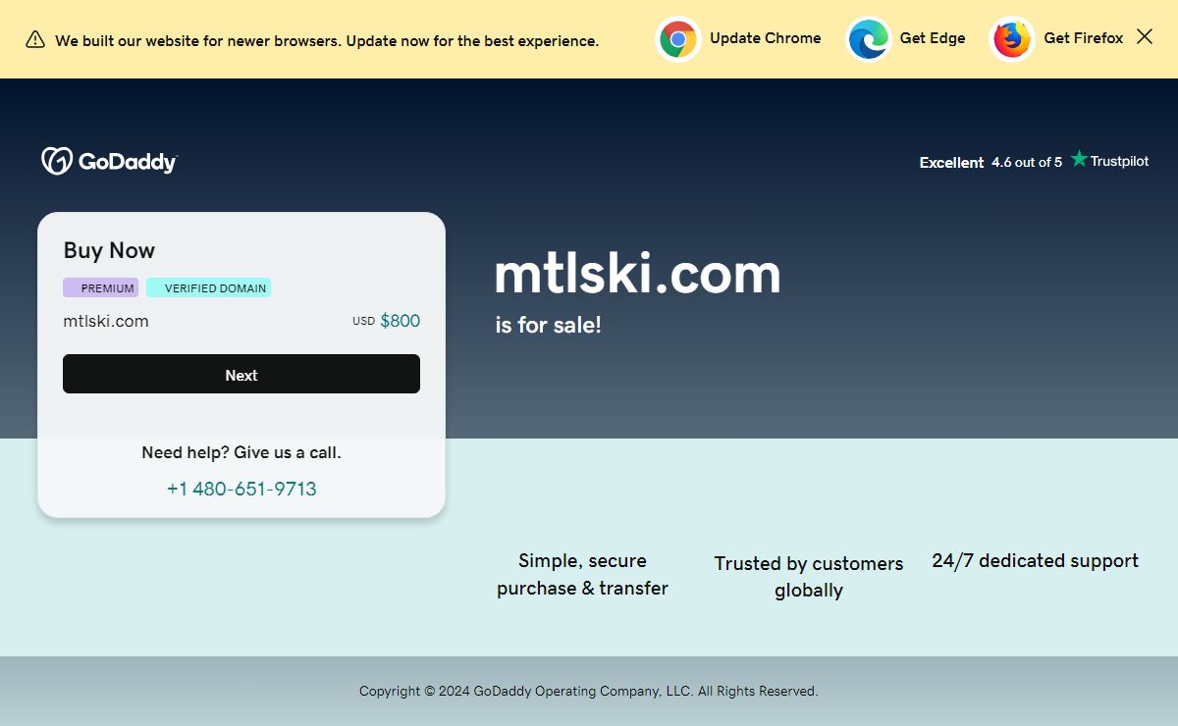
Task: Open the Excellent 4.6 out of 5 rating
Action: 991,162
